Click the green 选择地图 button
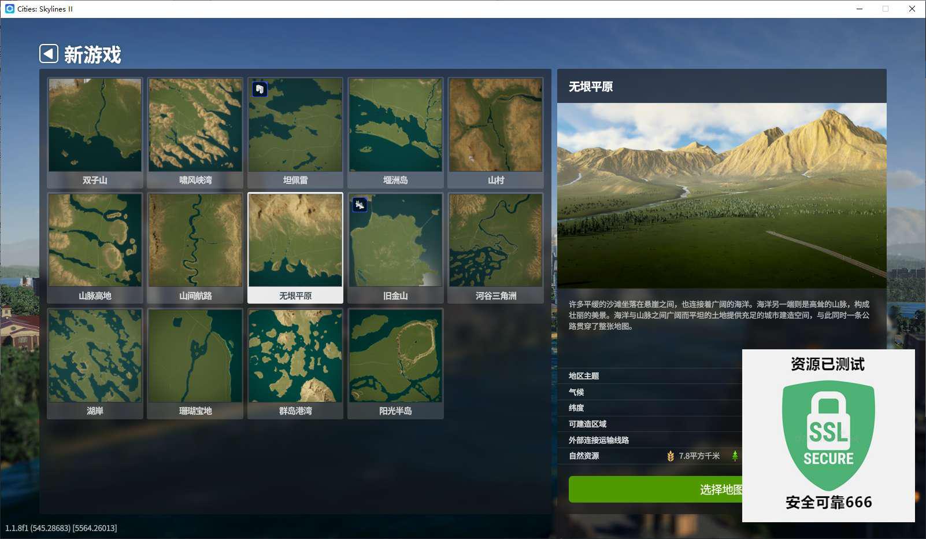Viewport: 926px width, 539px height. pos(655,489)
